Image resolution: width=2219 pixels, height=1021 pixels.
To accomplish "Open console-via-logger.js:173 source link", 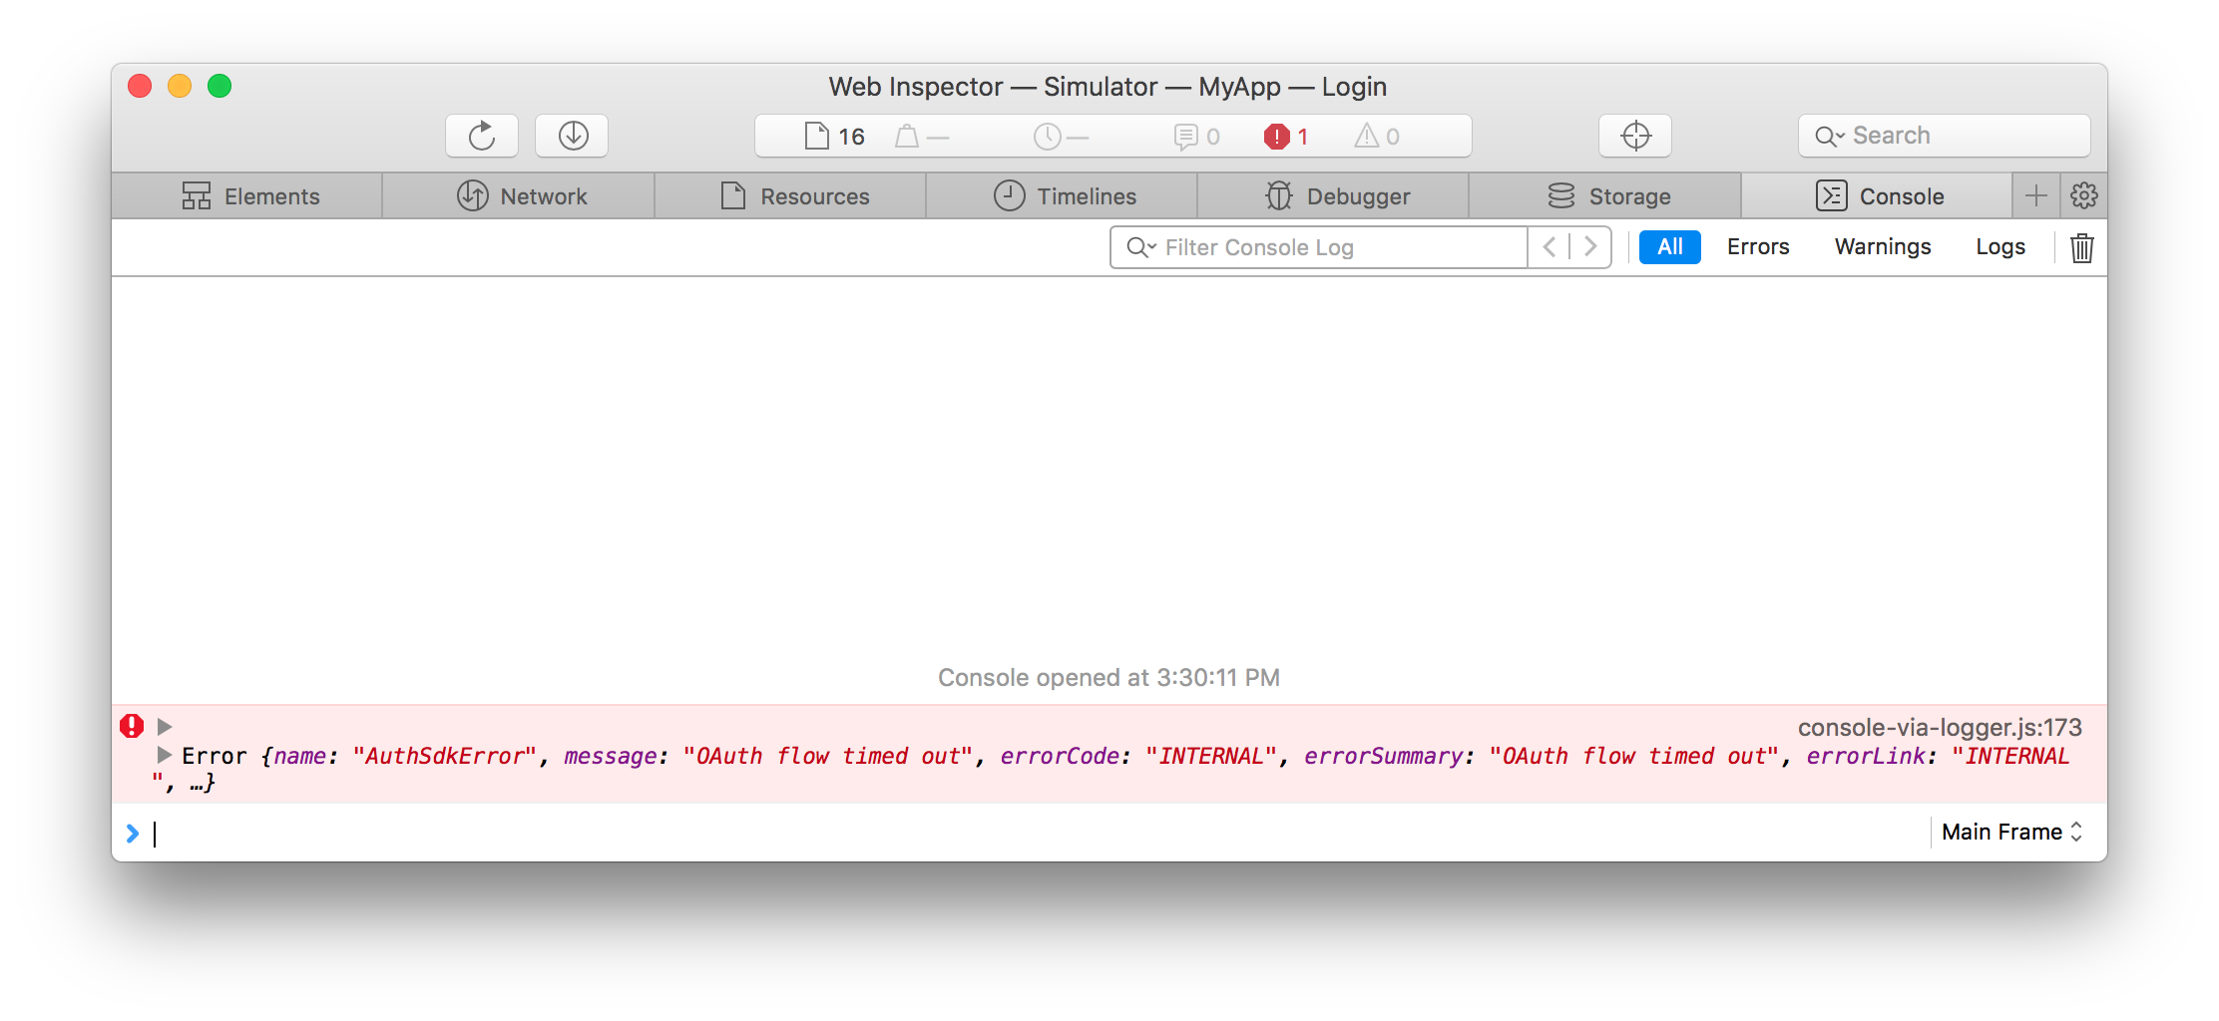I will [x=1939, y=728].
